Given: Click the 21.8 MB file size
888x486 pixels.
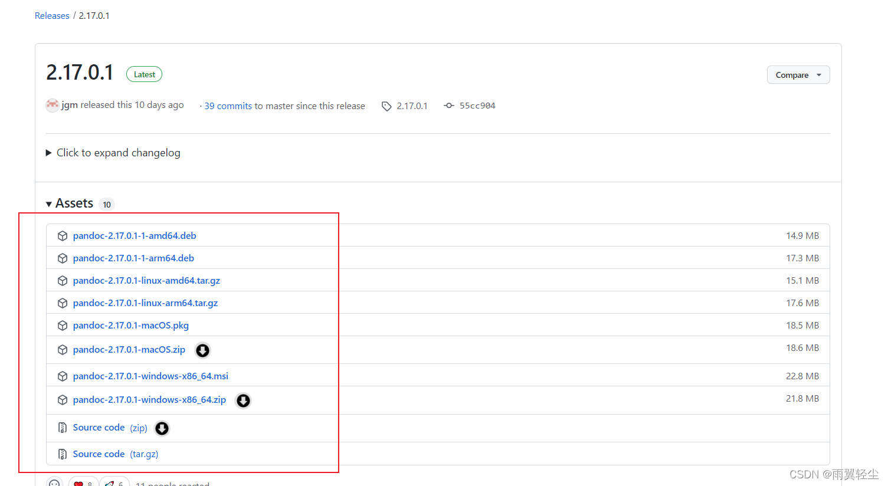Looking at the screenshot, I should click(802, 399).
